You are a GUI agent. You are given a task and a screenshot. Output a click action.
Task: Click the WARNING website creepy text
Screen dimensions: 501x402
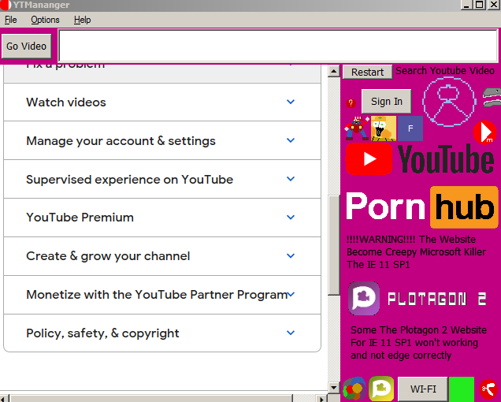[x=416, y=252]
